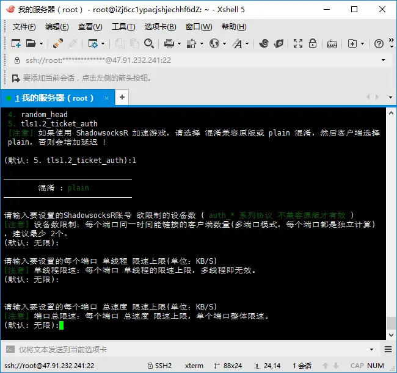Click the tab scroll left arrow
Viewport: 397px width, 373px height.
tap(368, 97)
